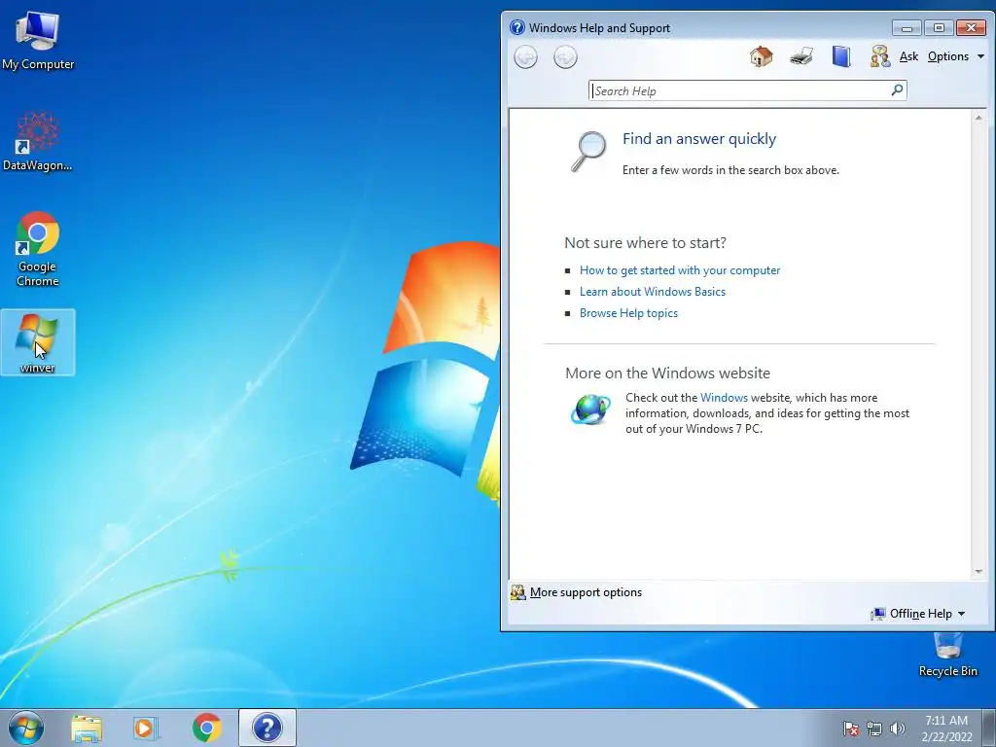Click the help pane's scroll down arrow

(978, 572)
